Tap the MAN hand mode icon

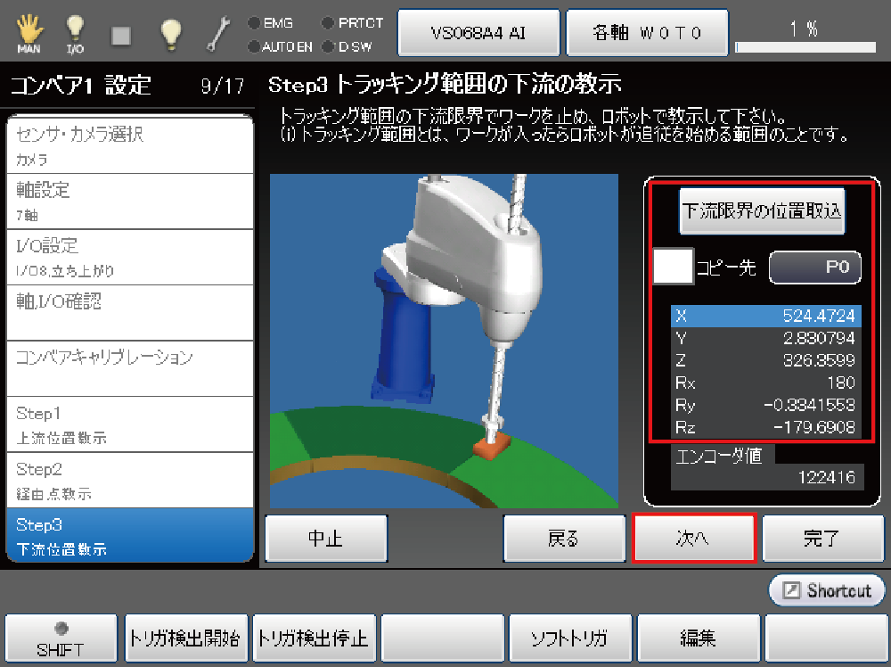click(29, 33)
